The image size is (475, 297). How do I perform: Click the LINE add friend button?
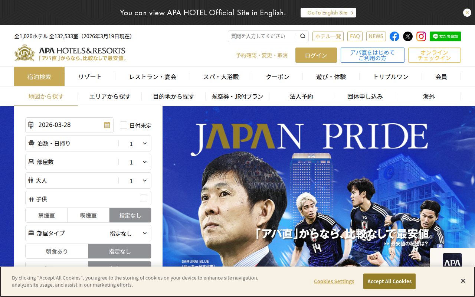coord(445,36)
